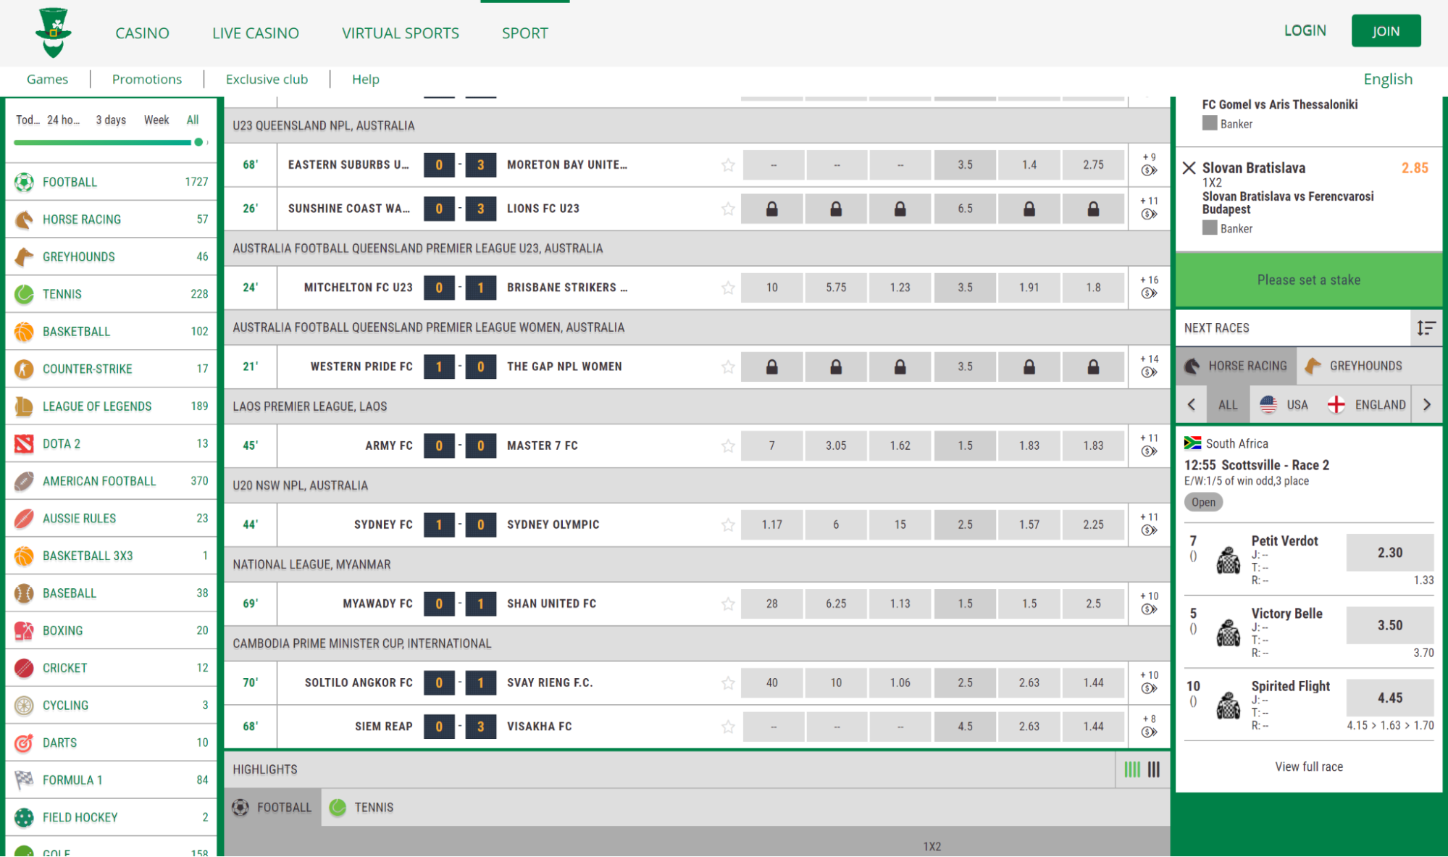
Task: Set time filter to 3 days
Action: click(111, 120)
